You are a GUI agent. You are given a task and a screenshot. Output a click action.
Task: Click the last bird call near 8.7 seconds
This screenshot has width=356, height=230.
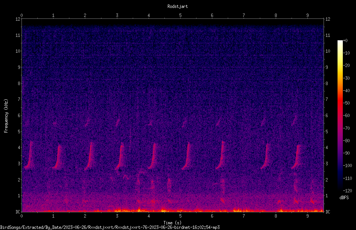pos(296,157)
